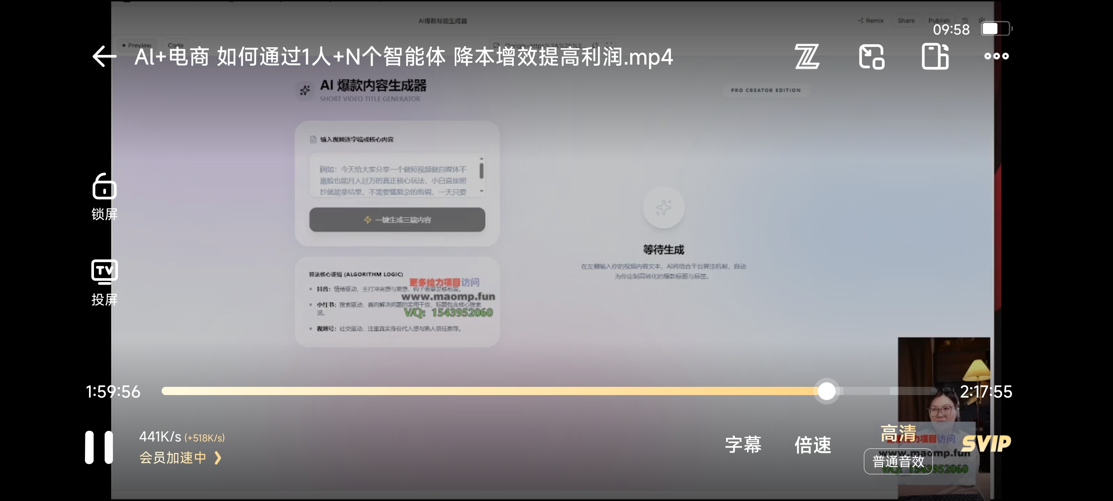Click the AI 爆款内容生成器 sparkle logo icon
The width and height of the screenshot is (1113, 501).
(x=305, y=90)
